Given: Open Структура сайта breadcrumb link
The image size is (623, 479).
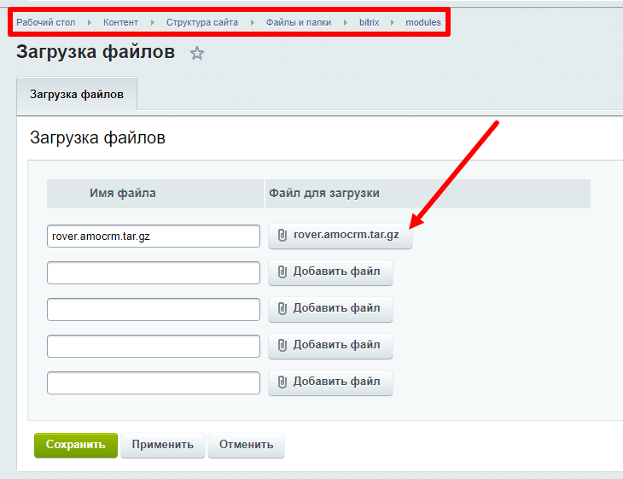Looking at the screenshot, I should pyautogui.click(x=202, y=22).
